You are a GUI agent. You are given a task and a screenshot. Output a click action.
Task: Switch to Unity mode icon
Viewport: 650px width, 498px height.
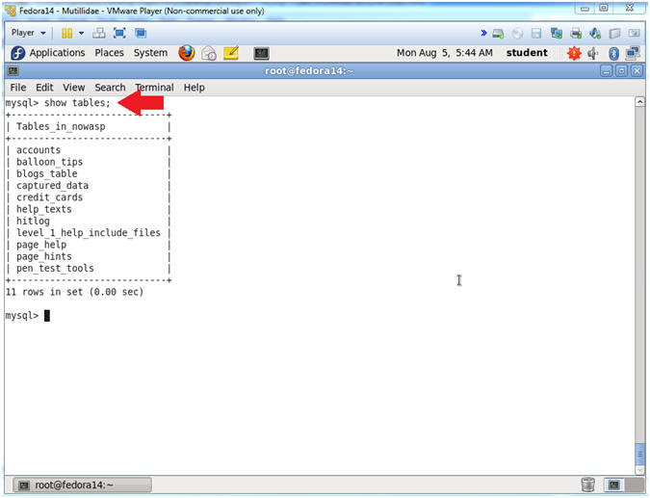(141, 33)
